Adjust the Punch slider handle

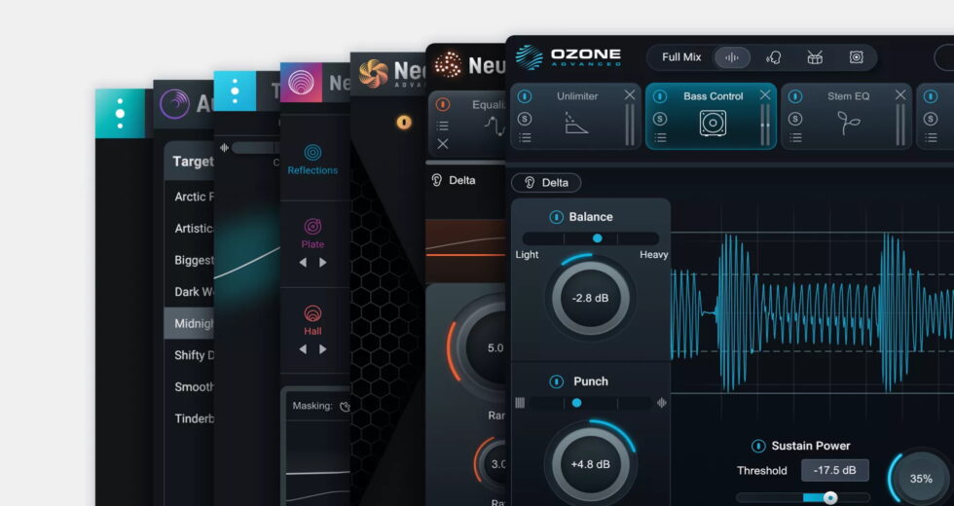click(576, 403)
